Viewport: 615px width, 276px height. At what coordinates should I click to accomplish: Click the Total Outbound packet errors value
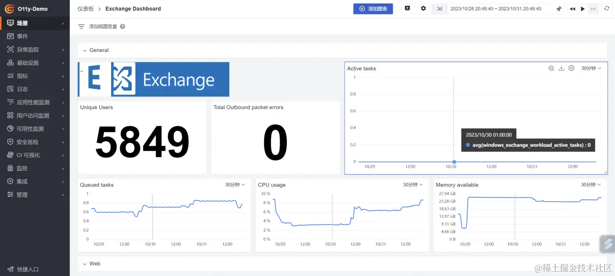pyautogui.click(x=275, y=143)
